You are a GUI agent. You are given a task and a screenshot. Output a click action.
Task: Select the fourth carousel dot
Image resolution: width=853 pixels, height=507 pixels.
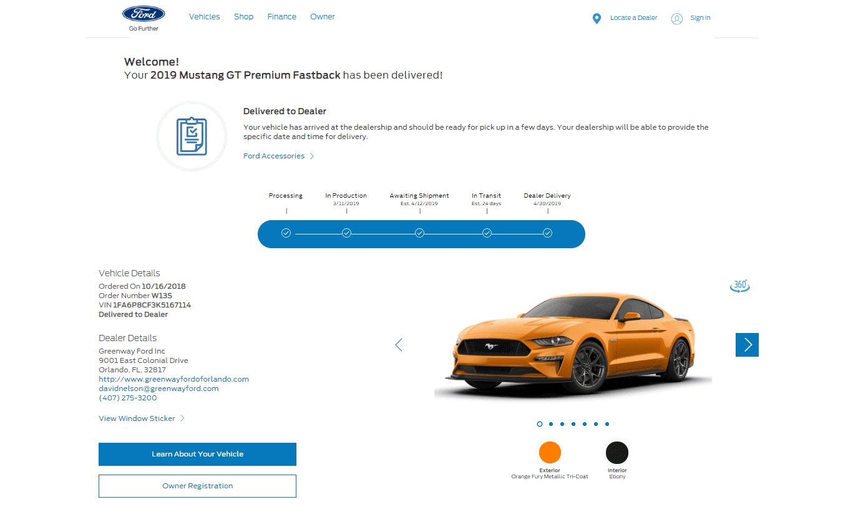tap(573, 424)
